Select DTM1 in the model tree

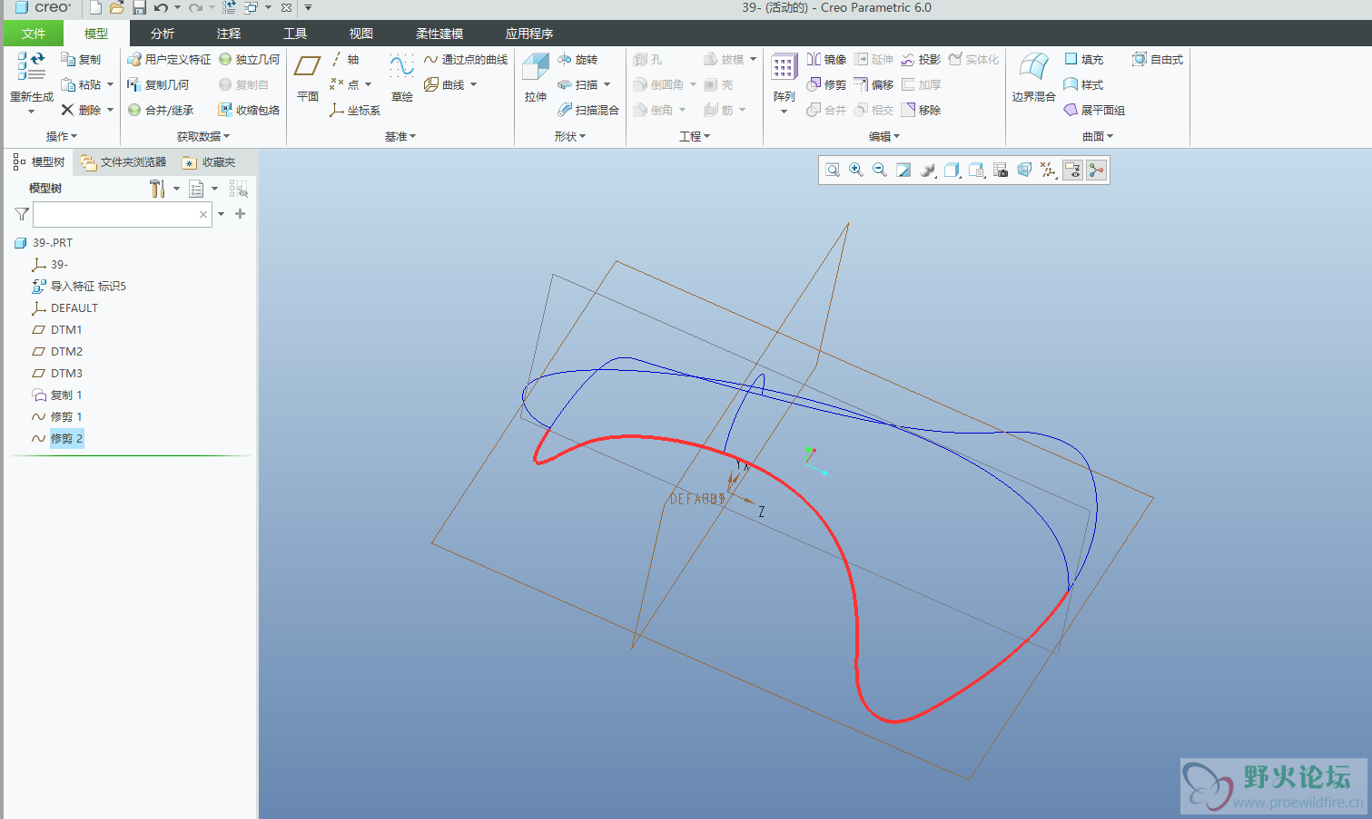66,329
